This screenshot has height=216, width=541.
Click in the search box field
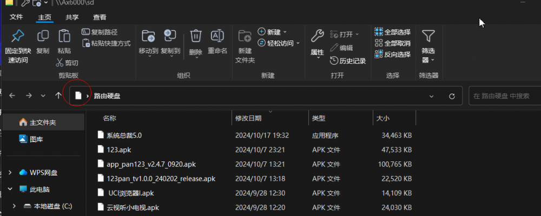click(503, 96)
